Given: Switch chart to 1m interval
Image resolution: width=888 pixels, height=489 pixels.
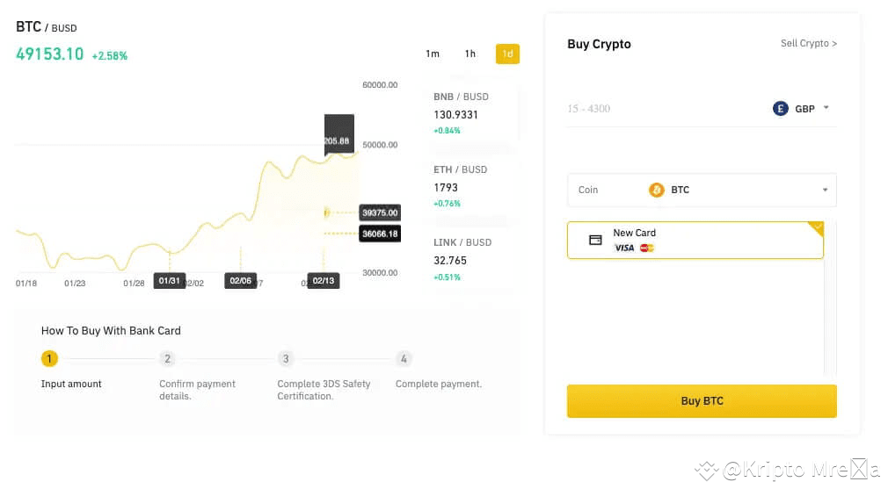Looking at the screenshot, I should (x=433, y=54).
